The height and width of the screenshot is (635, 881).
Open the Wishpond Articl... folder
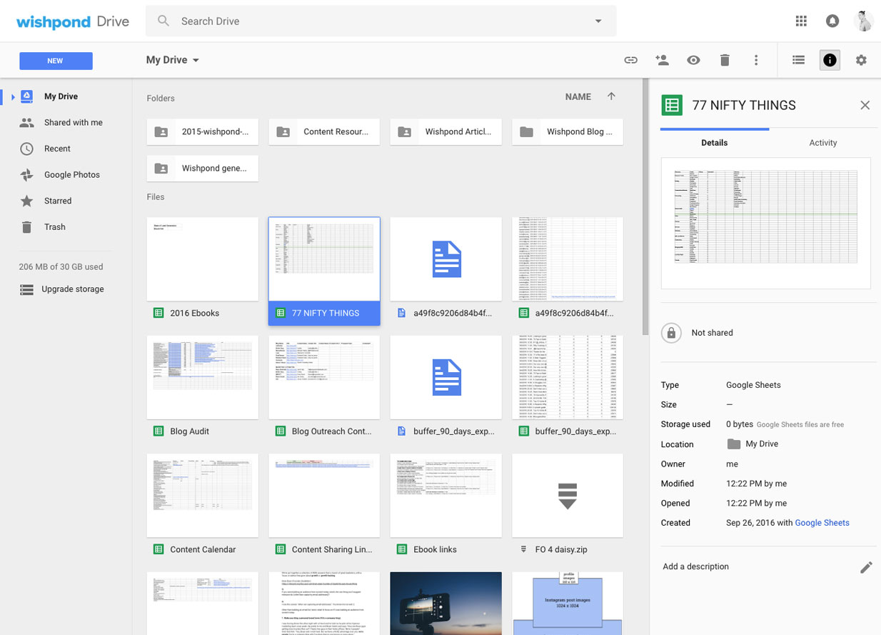coord(446,131)
